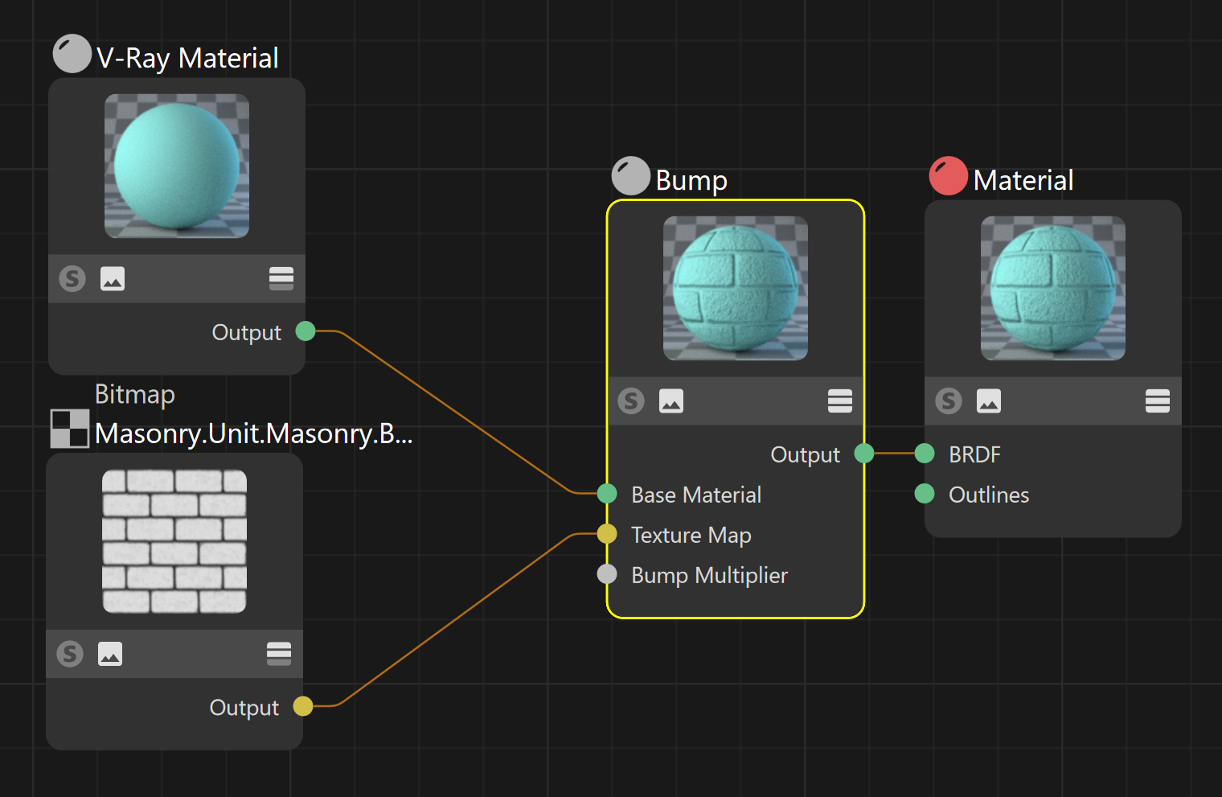Click the Bump Multiplier input socket
1222x797 pixels.
[x=607, y=574]
